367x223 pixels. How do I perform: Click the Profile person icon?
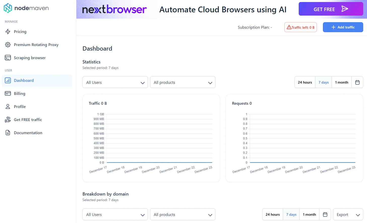click(x=8, y=106)
